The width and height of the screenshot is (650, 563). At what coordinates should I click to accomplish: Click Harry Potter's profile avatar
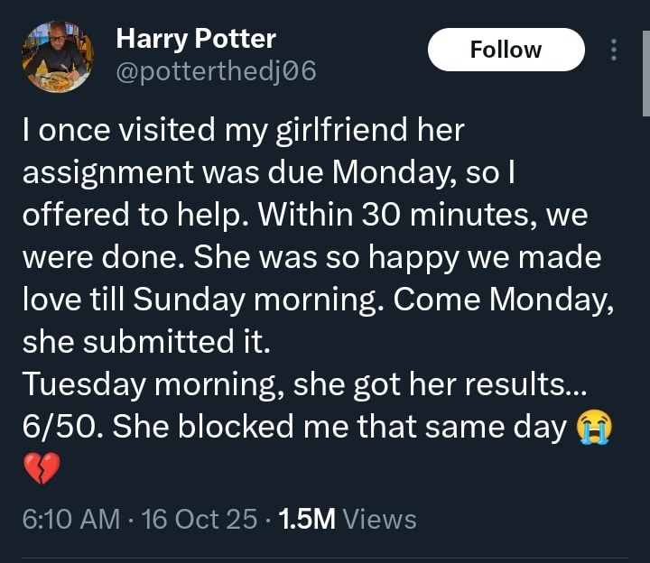pos(56,57)
